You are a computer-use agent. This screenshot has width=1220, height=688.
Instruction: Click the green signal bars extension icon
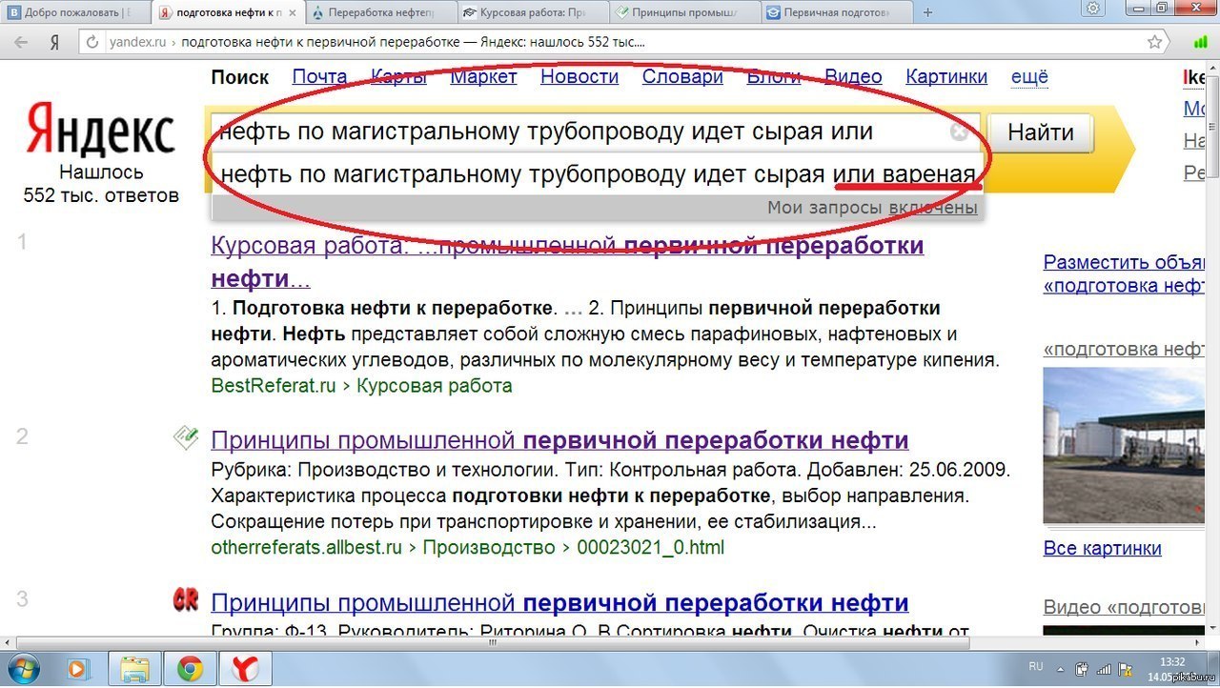1200,43
